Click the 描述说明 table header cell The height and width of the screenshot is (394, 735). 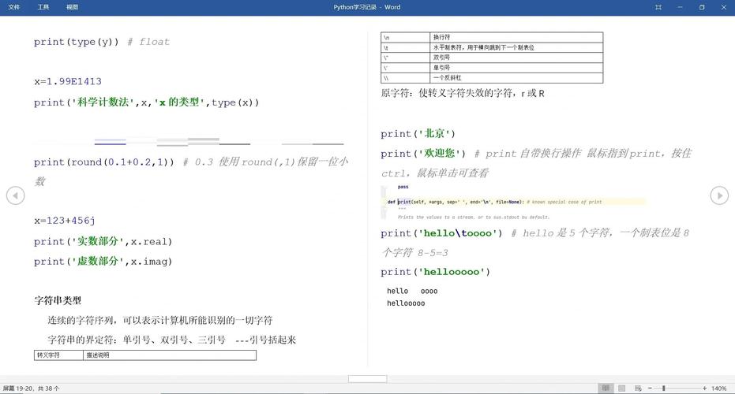coord(170,355)
